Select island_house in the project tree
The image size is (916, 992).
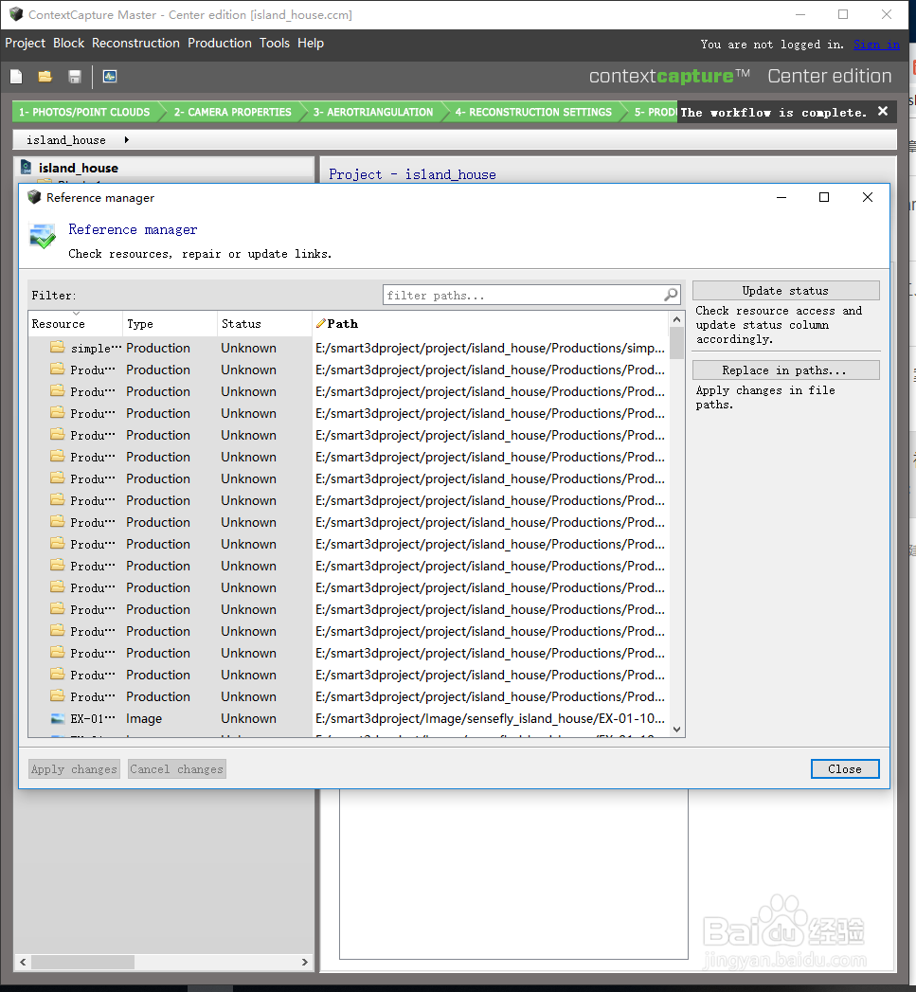(79, 168)
